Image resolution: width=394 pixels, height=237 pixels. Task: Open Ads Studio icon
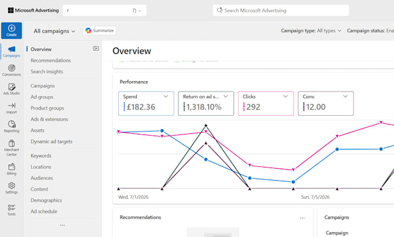12,87
